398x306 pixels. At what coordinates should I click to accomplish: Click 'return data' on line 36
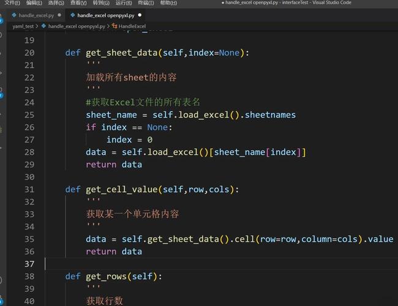[114, 252]
